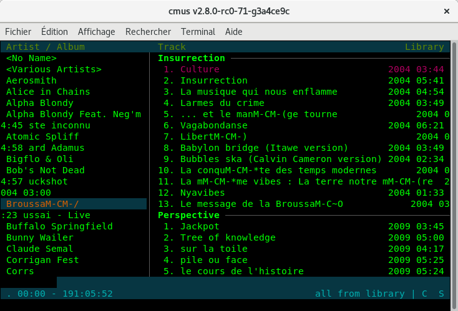Select track 6. Vagabondanse
The height and width of the screenshot is (311, 458).
pyautogui.click(x=301, y=125)
